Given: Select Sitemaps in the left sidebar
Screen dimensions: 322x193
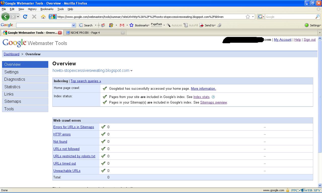Looking at the screenshot, I should pyautogui.click(x=25, y=101).
